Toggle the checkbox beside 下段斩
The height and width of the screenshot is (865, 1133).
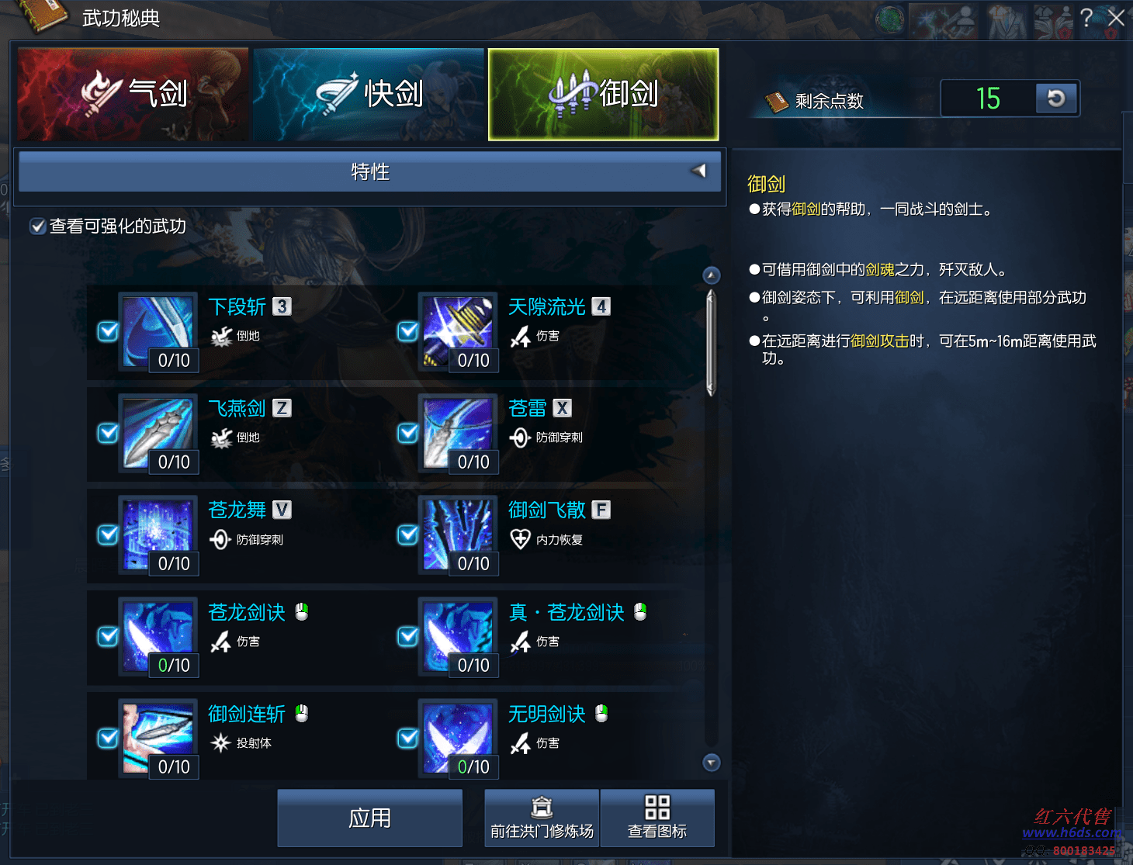click(x=108, y=331)
